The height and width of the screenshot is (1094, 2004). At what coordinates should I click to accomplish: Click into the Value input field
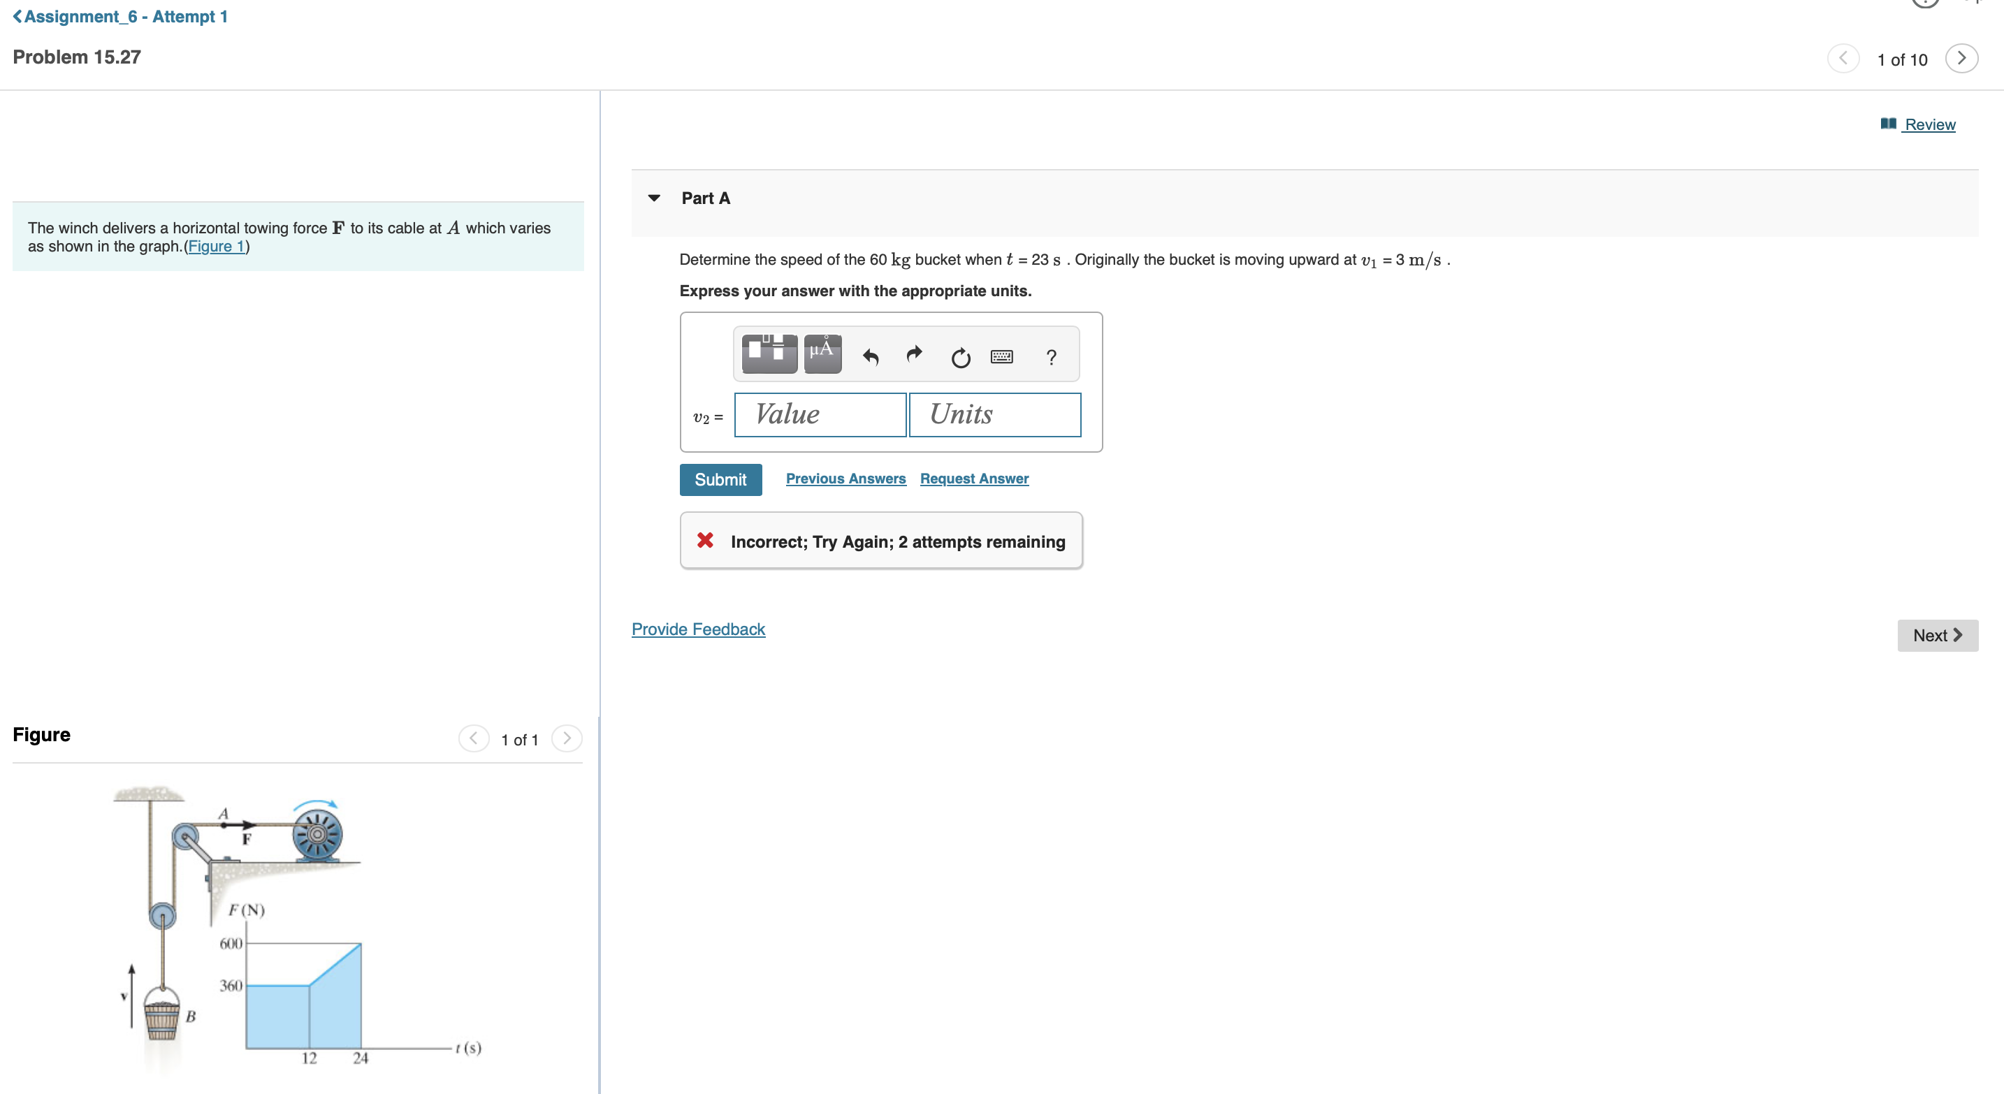pyautogui.click(x=820, y=414)
